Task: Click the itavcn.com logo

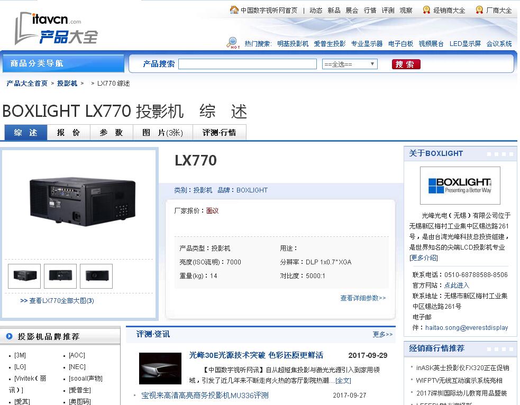Action: click(x=57, y=29)
